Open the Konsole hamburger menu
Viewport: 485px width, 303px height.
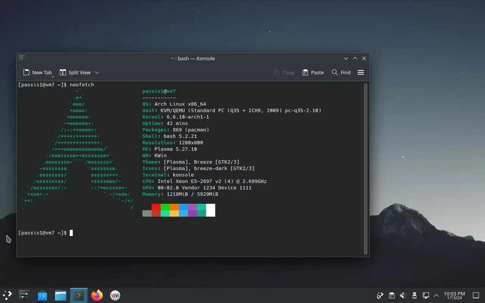point(361,72)
